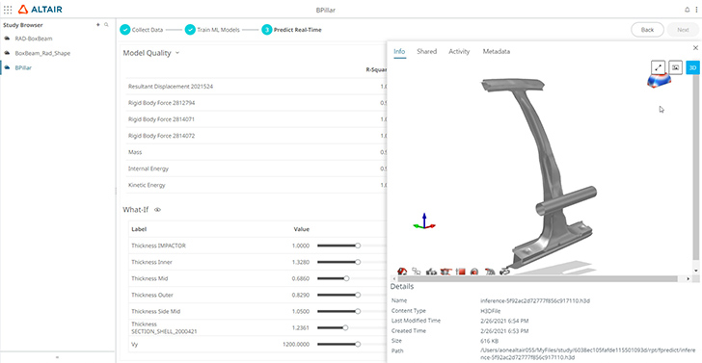702x363 pixels.
Task: Expand the Model Quality dropdown
Action: pos(177,53)
